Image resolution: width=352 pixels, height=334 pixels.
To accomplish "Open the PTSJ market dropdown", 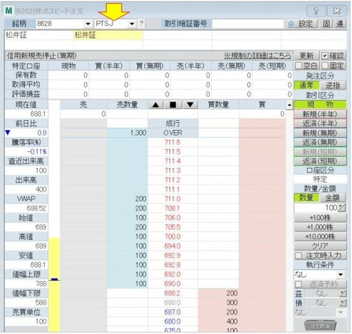I will (132, 24).
